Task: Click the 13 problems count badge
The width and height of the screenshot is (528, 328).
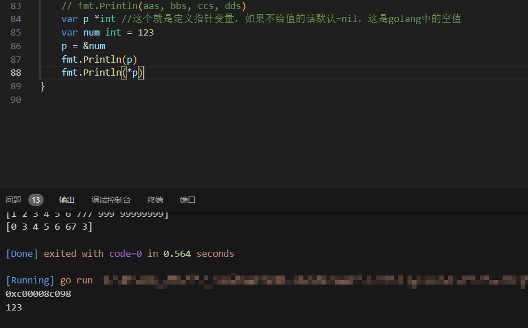Action: 36,200
